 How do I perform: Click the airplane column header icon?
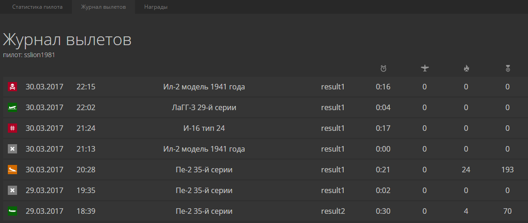pos(425,68)
